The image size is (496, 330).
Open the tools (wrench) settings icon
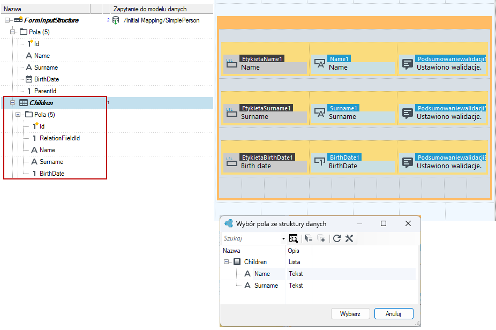(349, 238)
